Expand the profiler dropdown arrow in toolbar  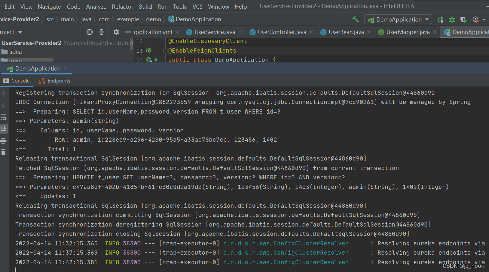click(484, 20)
